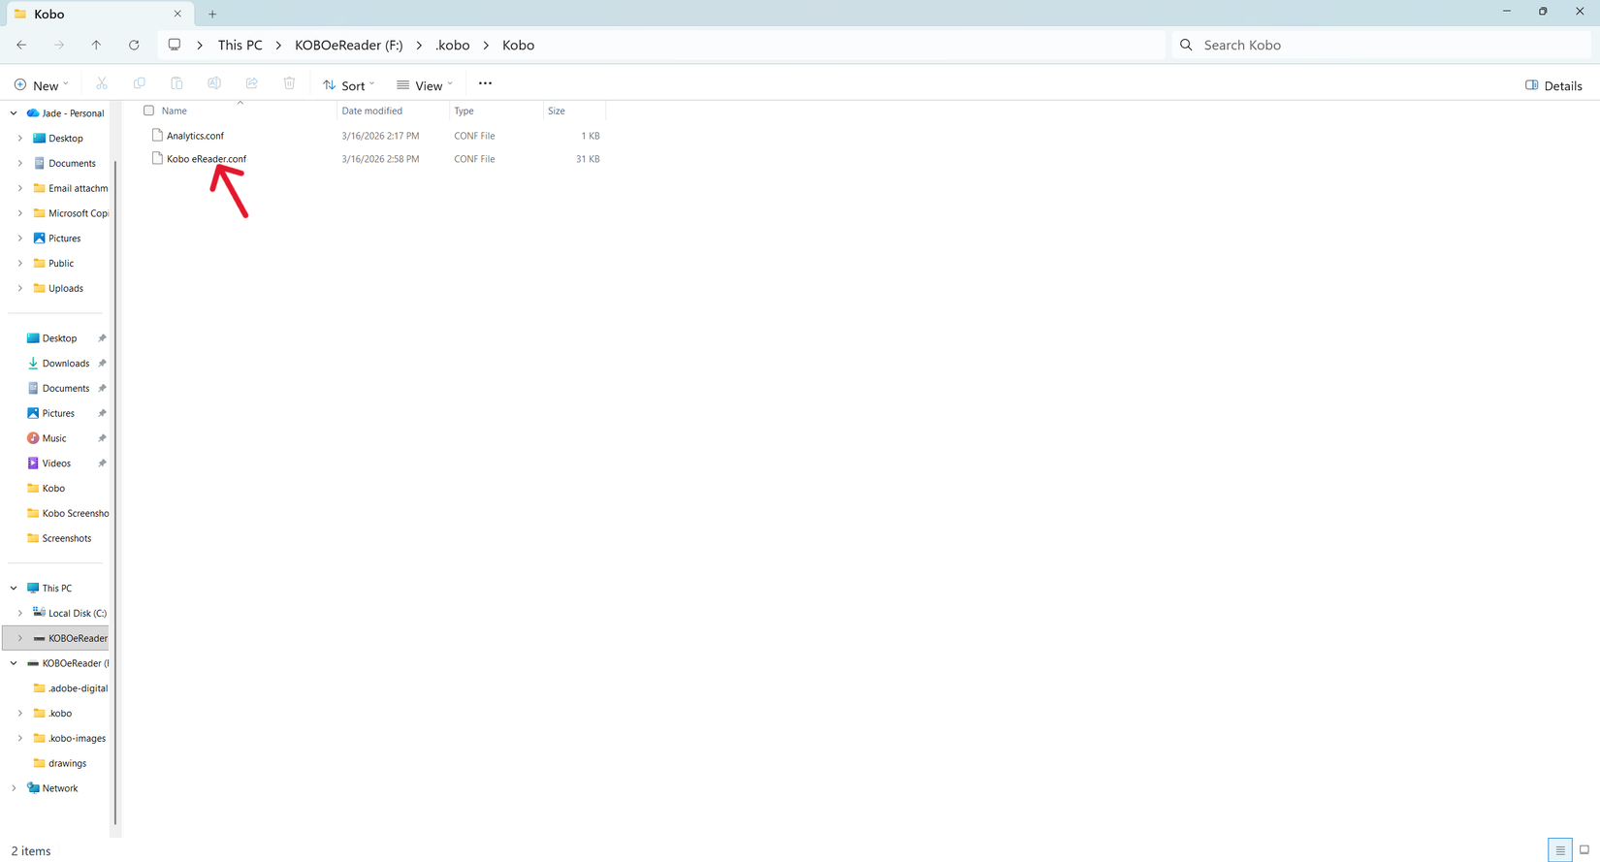This screenshot has height=862, width=1600.
Task: Click the 31 KB size cell
Action: (x=588, y=159)
